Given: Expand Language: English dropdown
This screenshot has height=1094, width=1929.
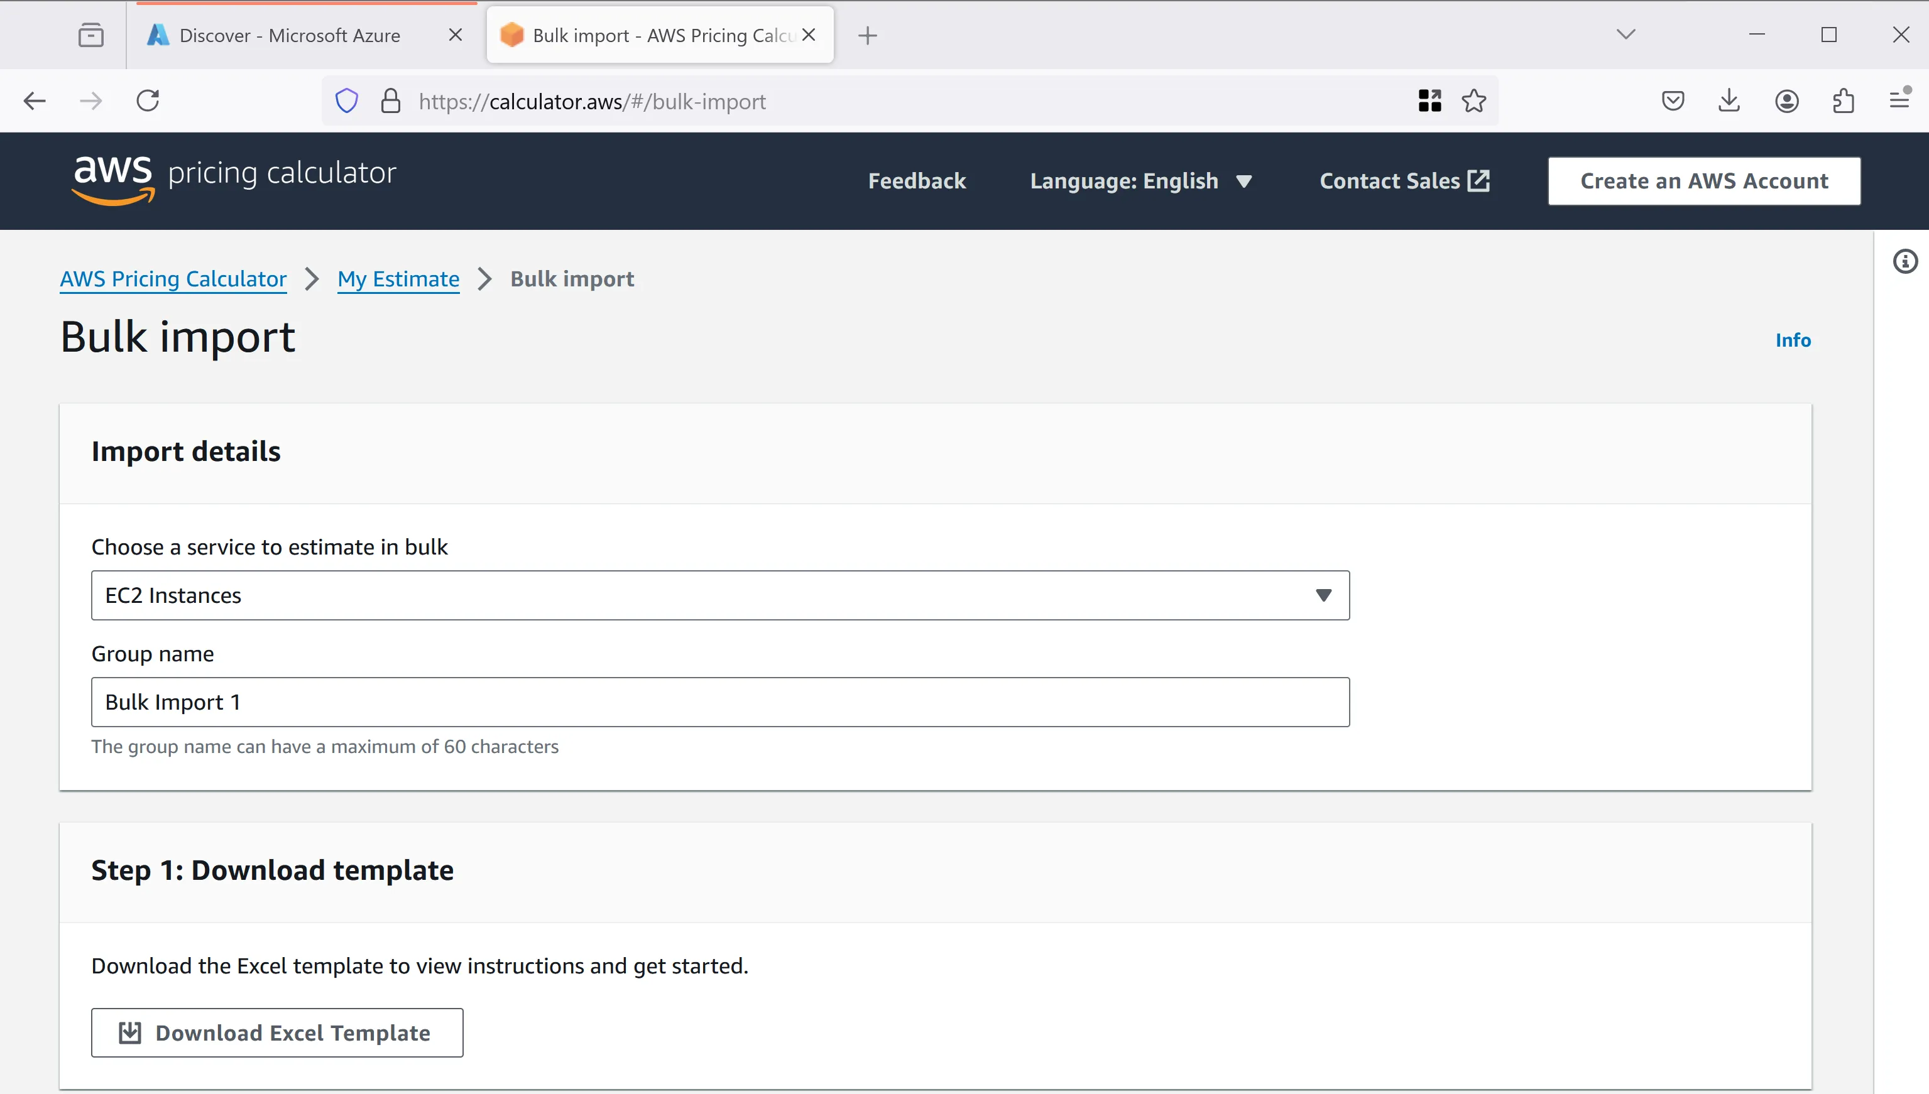Looking at the screenshot, I should (x=1140, y=181).
